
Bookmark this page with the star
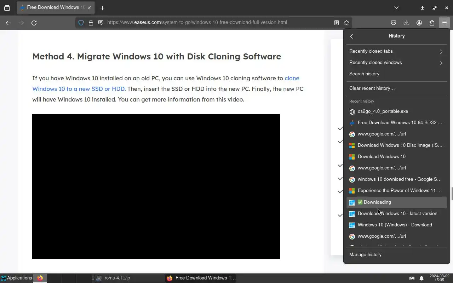[x=346, y=23]
